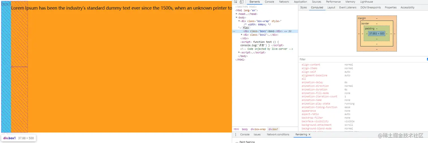Select div.box1 in the breadcrumb bar
The width and height of the screenshot is (428, 143).
273,129
